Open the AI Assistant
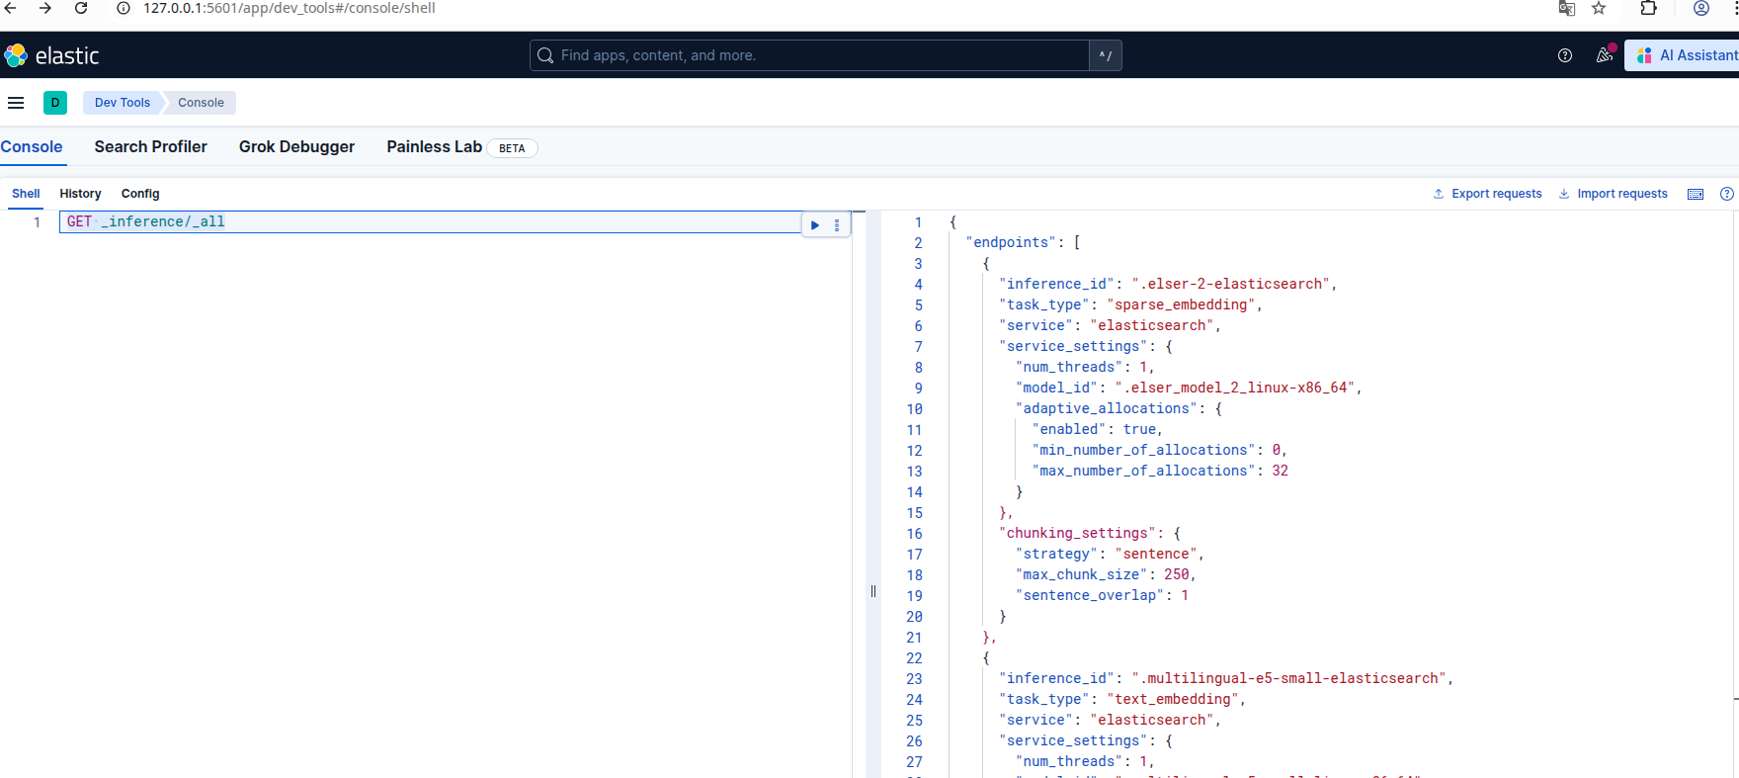Viewport: 1739px width, 778px height. [x=1684, y=55]
